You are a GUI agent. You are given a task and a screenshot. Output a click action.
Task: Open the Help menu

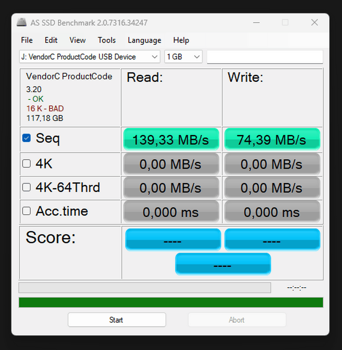coord(181,40)
